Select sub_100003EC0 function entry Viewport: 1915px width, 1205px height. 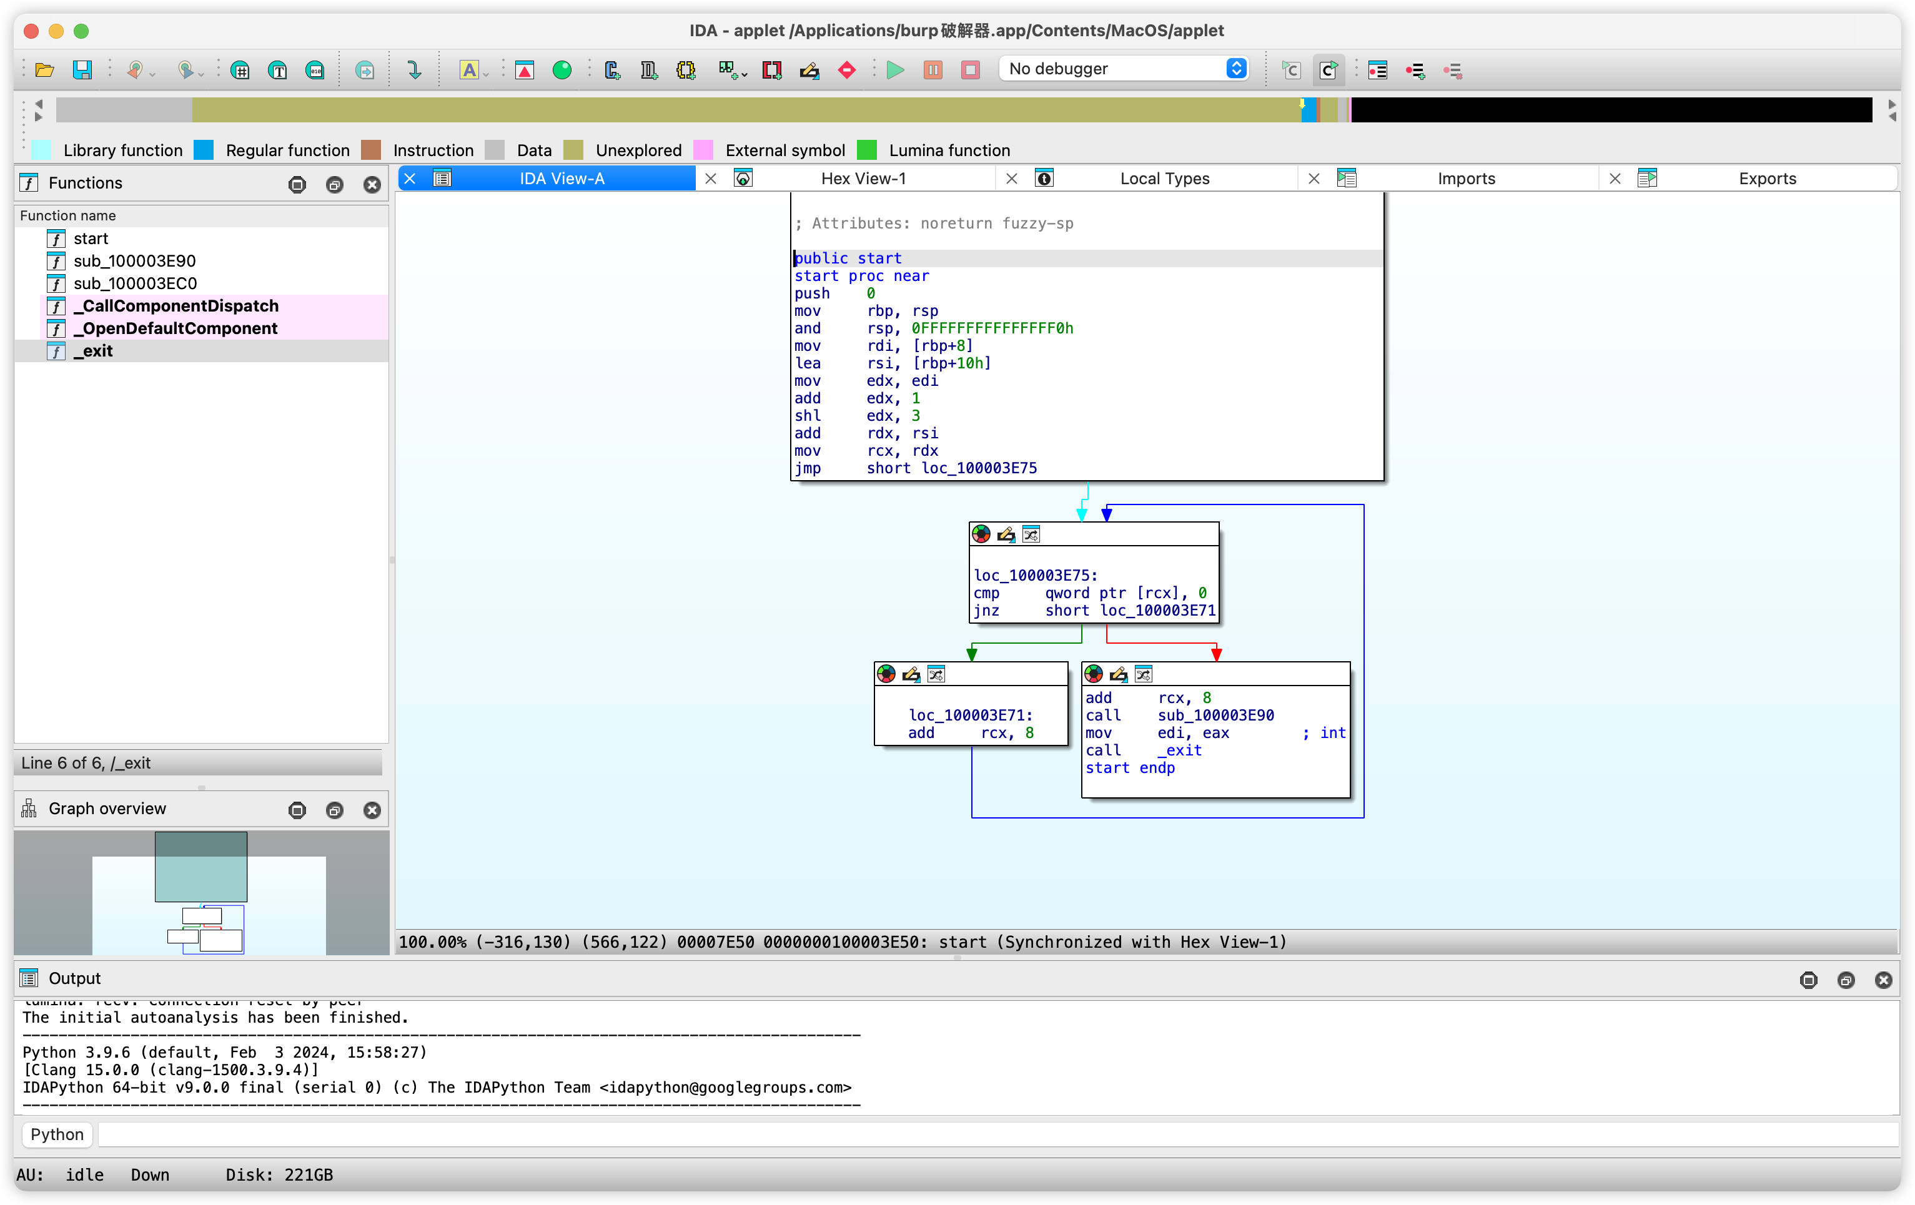point(135,283)
